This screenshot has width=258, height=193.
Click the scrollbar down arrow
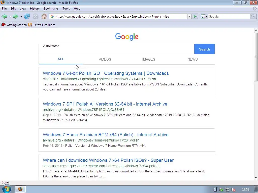(x=256, y=178)
